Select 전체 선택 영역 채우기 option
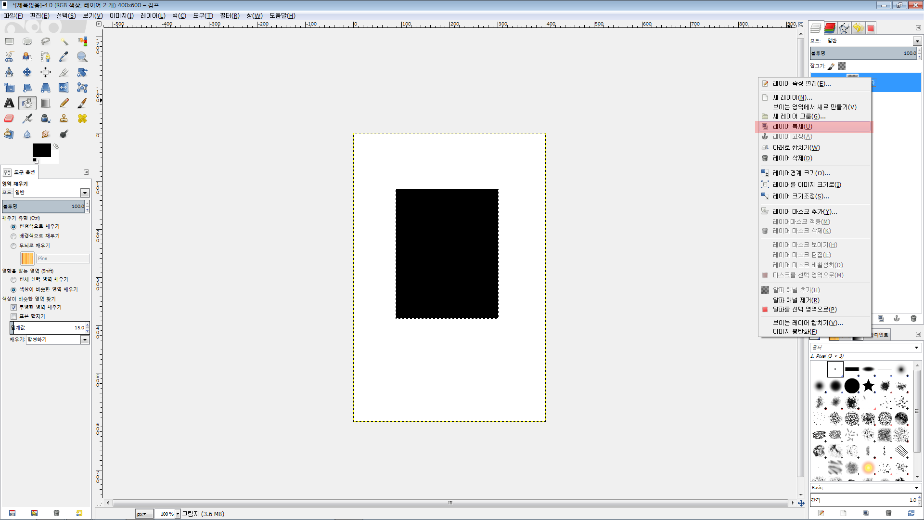Screen dimensions: 924x520 tap(13, 279)
